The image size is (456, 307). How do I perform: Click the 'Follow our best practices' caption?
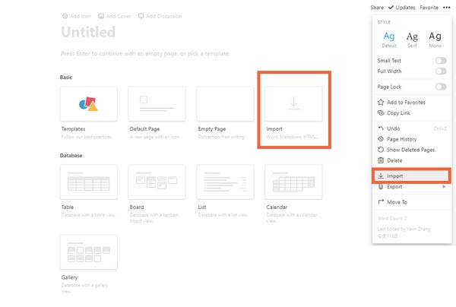click(x=87, y=136)
